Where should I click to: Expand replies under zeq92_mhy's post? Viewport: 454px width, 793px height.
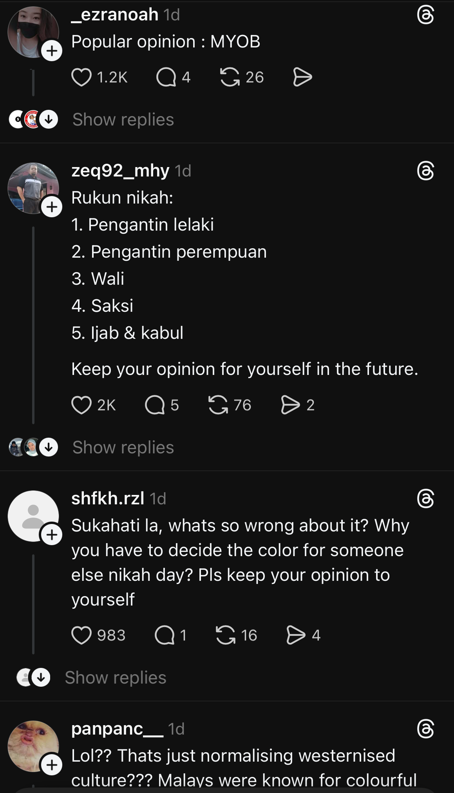click(x=123, y=447)
